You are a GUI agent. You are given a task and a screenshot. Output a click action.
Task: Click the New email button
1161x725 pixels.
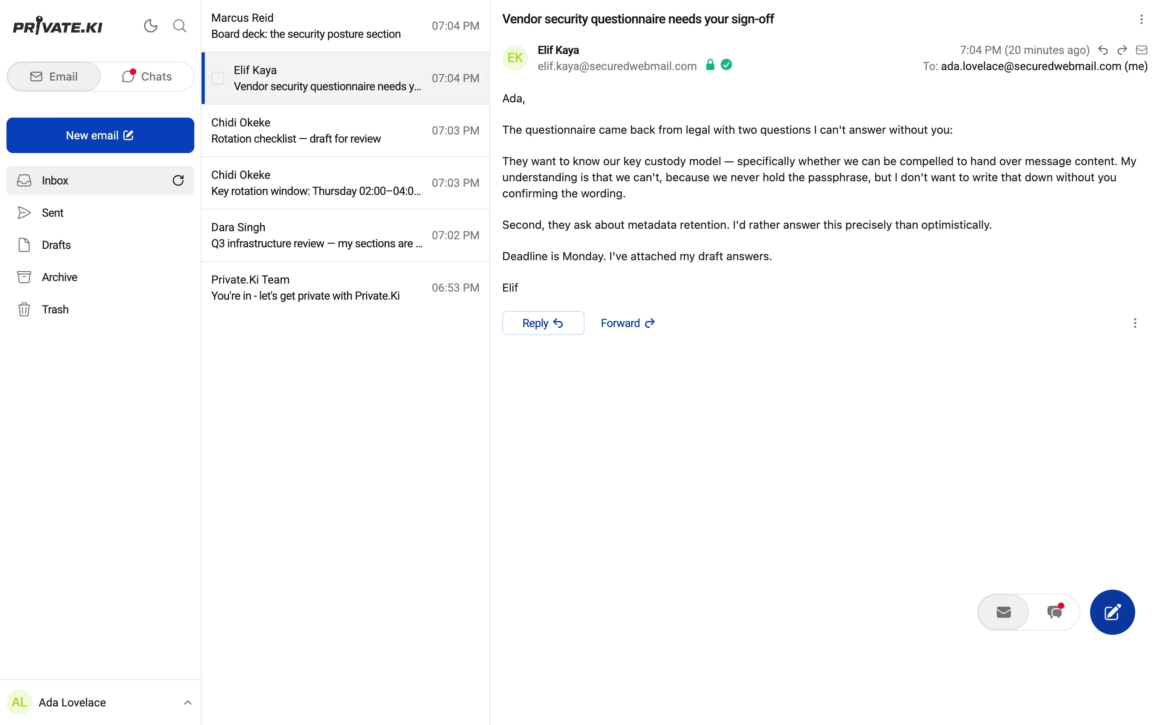(x=100, y=135)
